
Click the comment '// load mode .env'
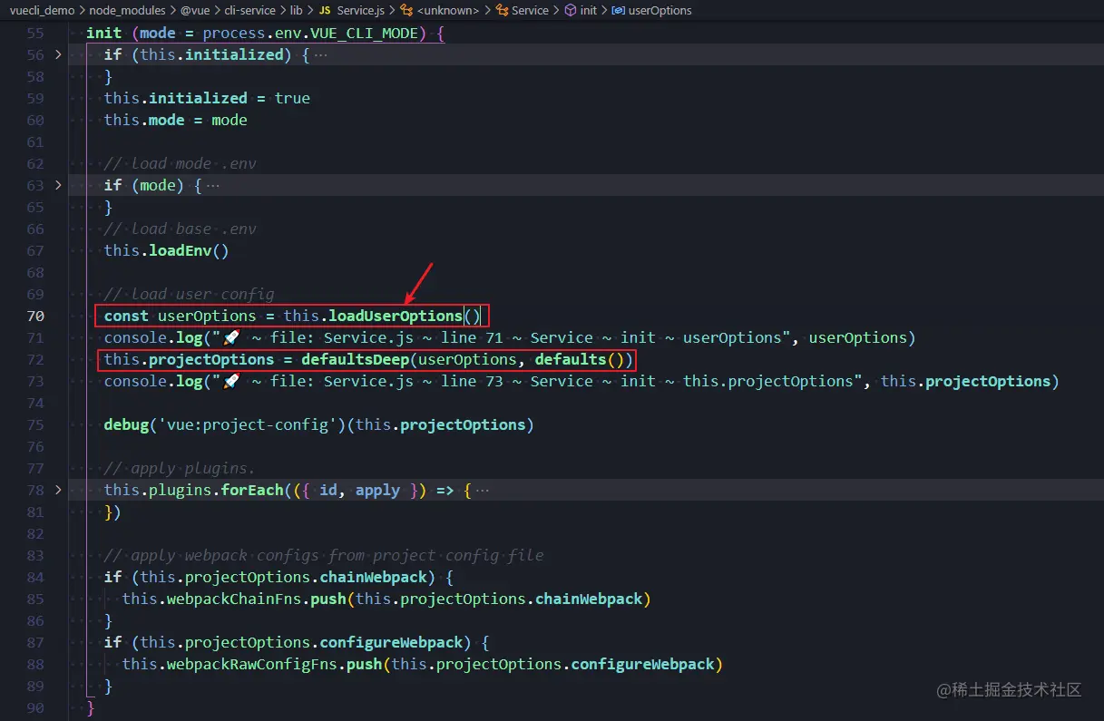point(180,163)
